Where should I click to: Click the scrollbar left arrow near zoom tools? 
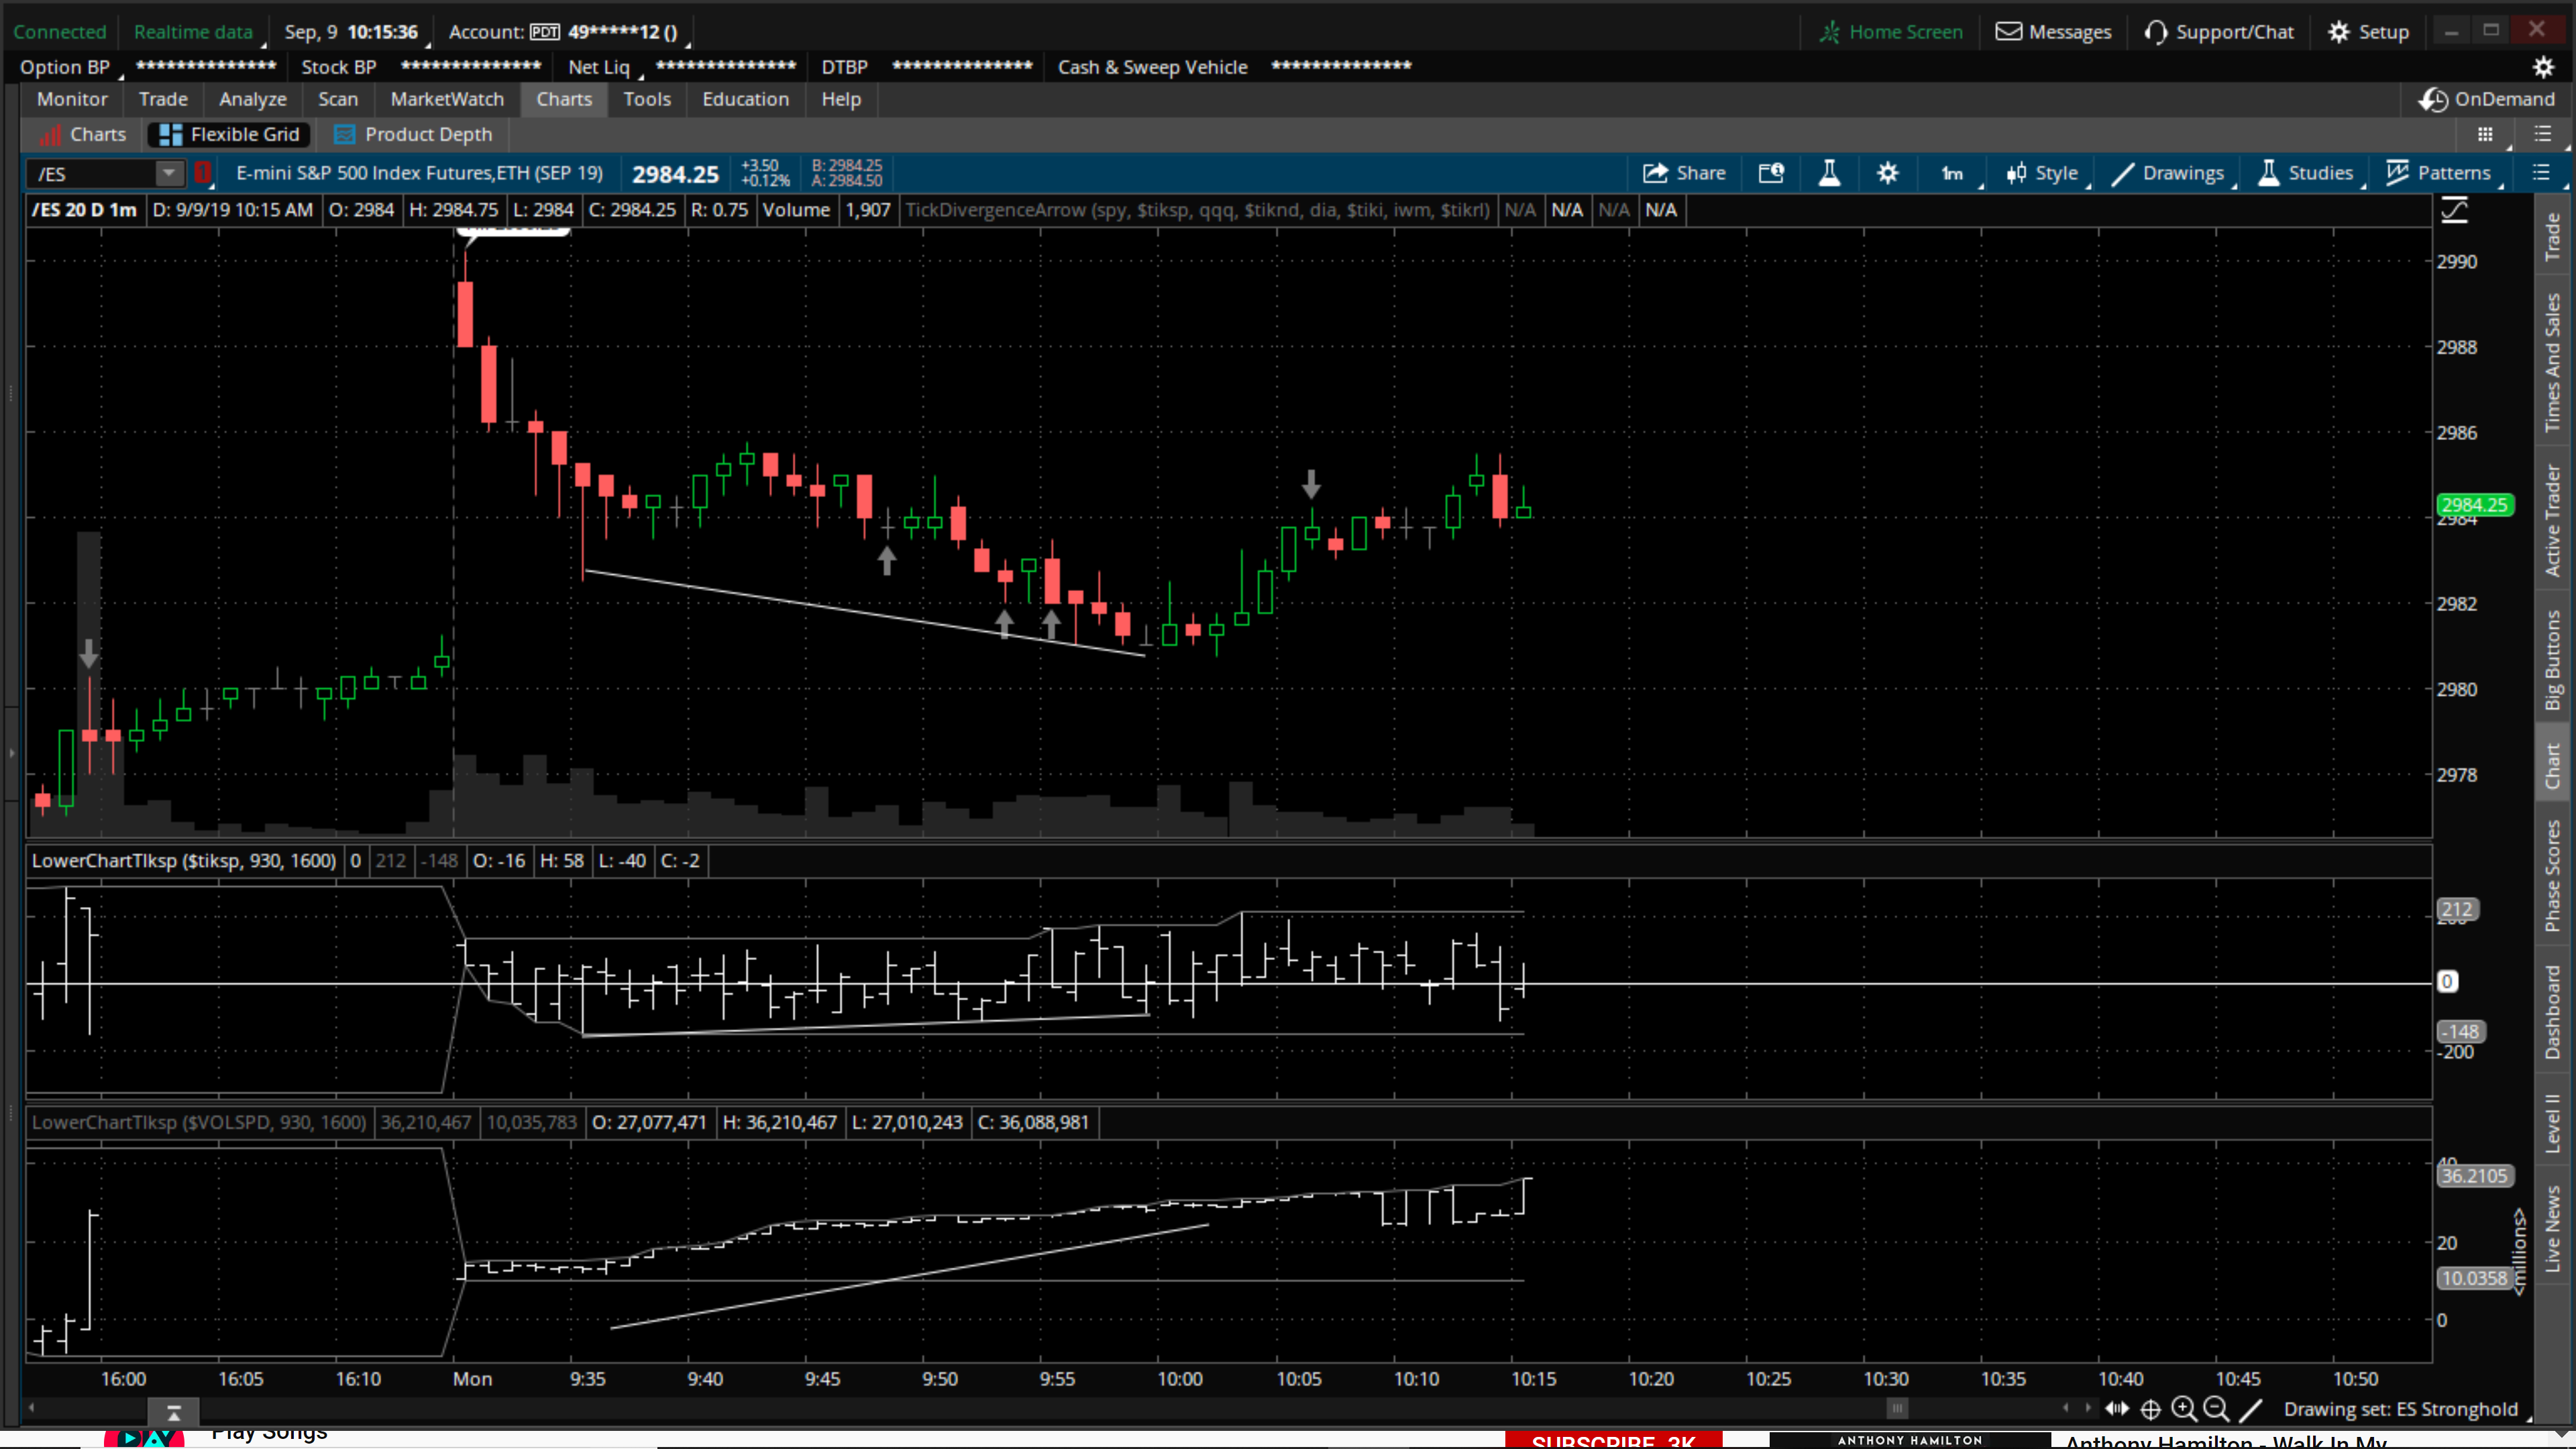(2066, 1409)
